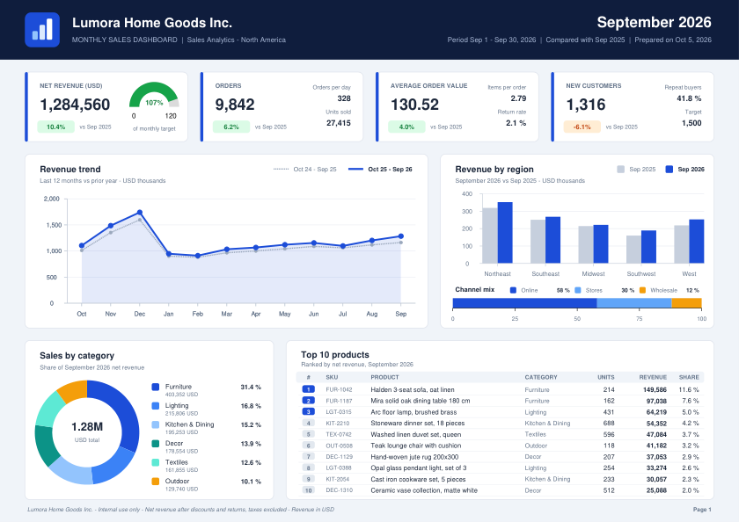Click the 10.4% net revenue change badge
This screenshot has height=522, width=739.
(x=56, y=127)
